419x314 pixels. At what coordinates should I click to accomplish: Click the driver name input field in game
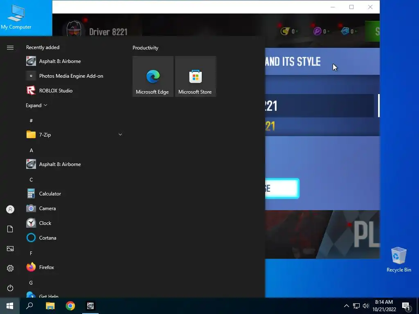319,105
